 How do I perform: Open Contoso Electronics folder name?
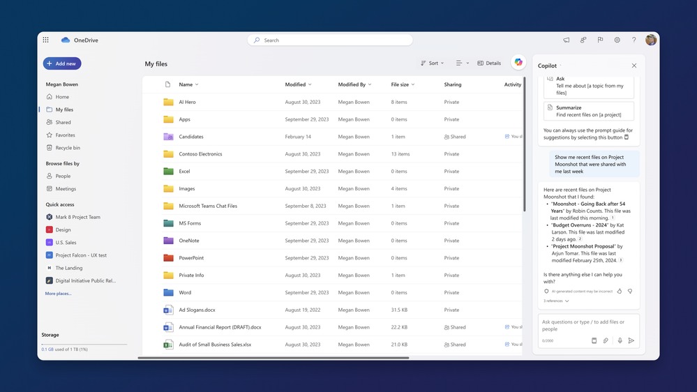click(x=200, y=153)
